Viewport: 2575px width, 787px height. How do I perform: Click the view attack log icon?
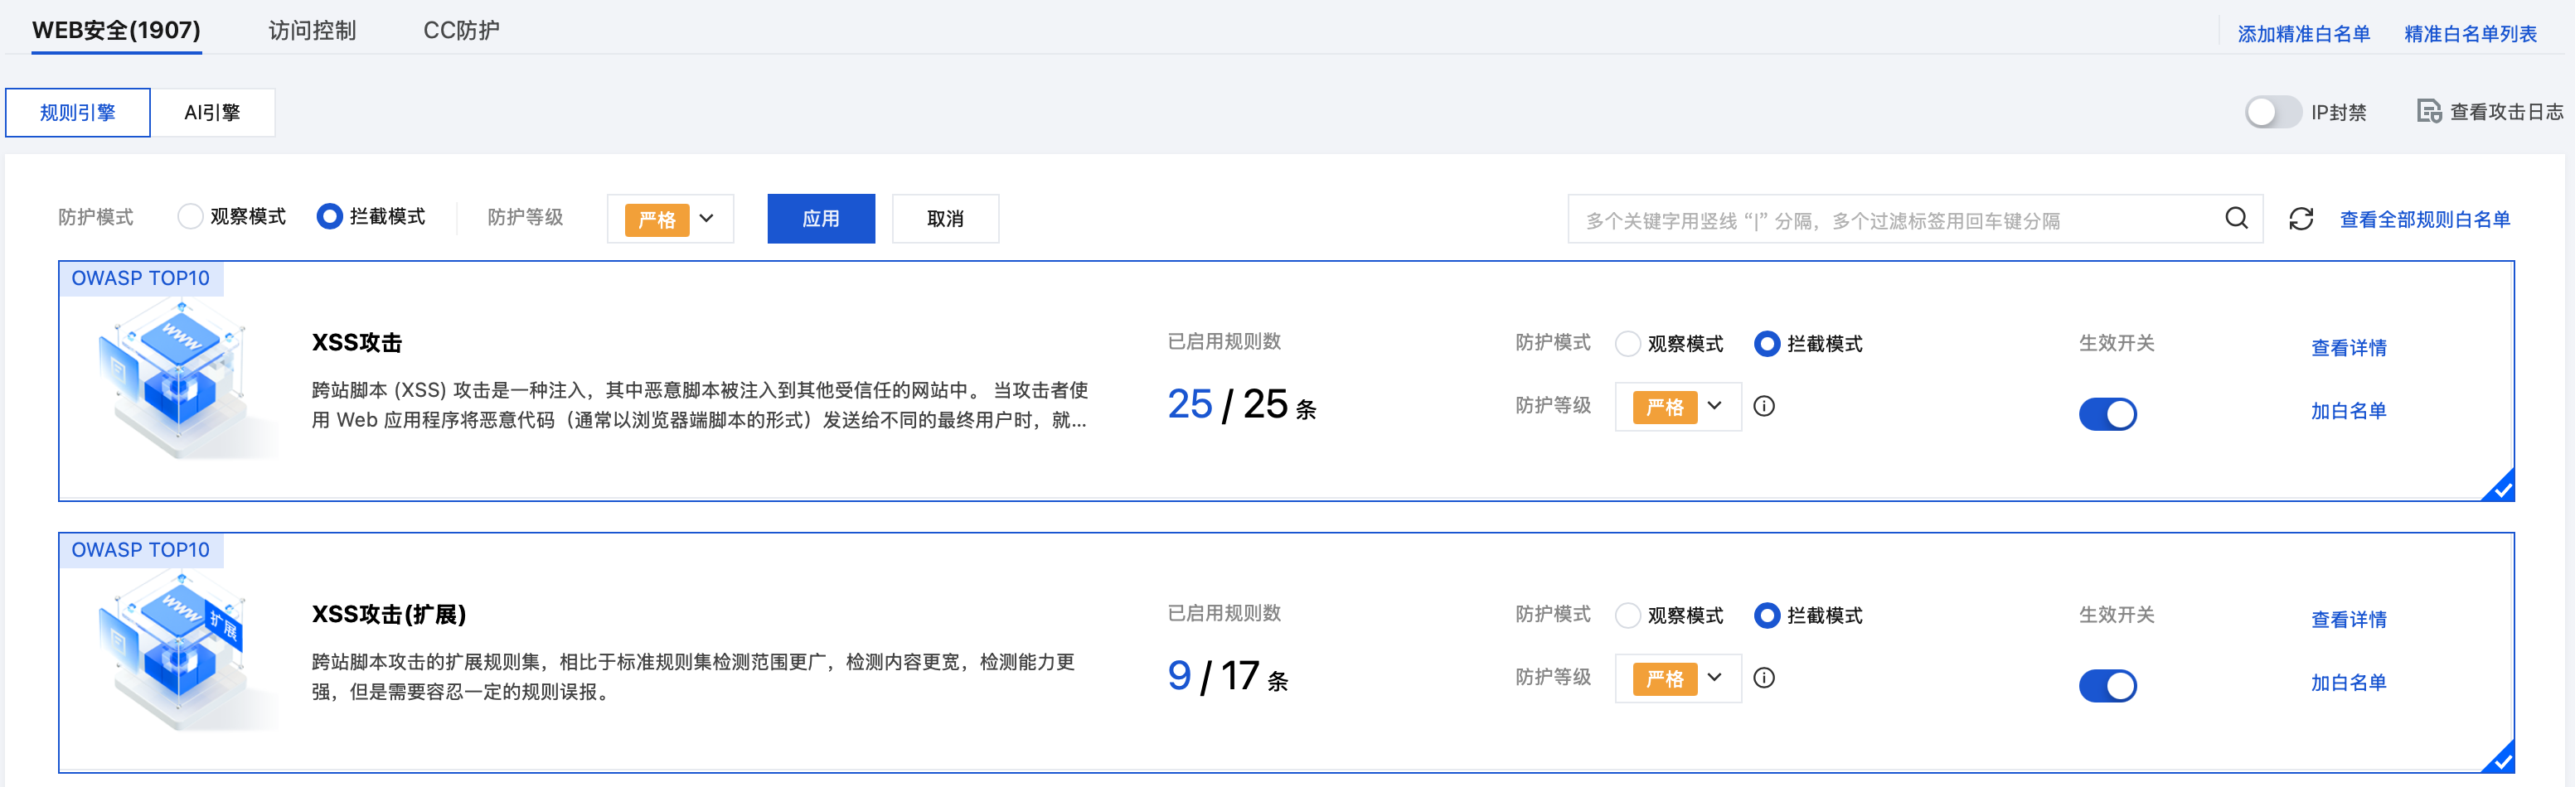[2428, 111]
